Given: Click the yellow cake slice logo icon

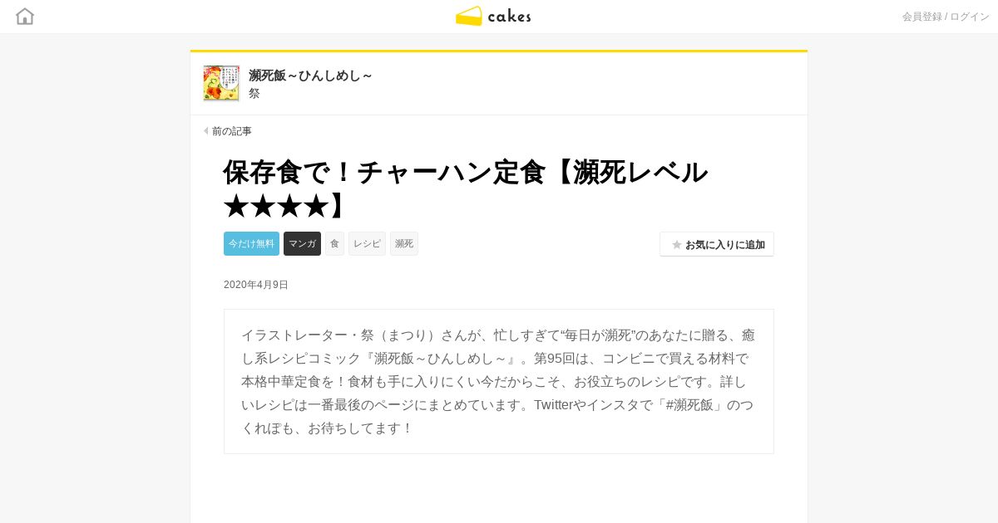Looking at the screenshot, I should click(469, 17).
